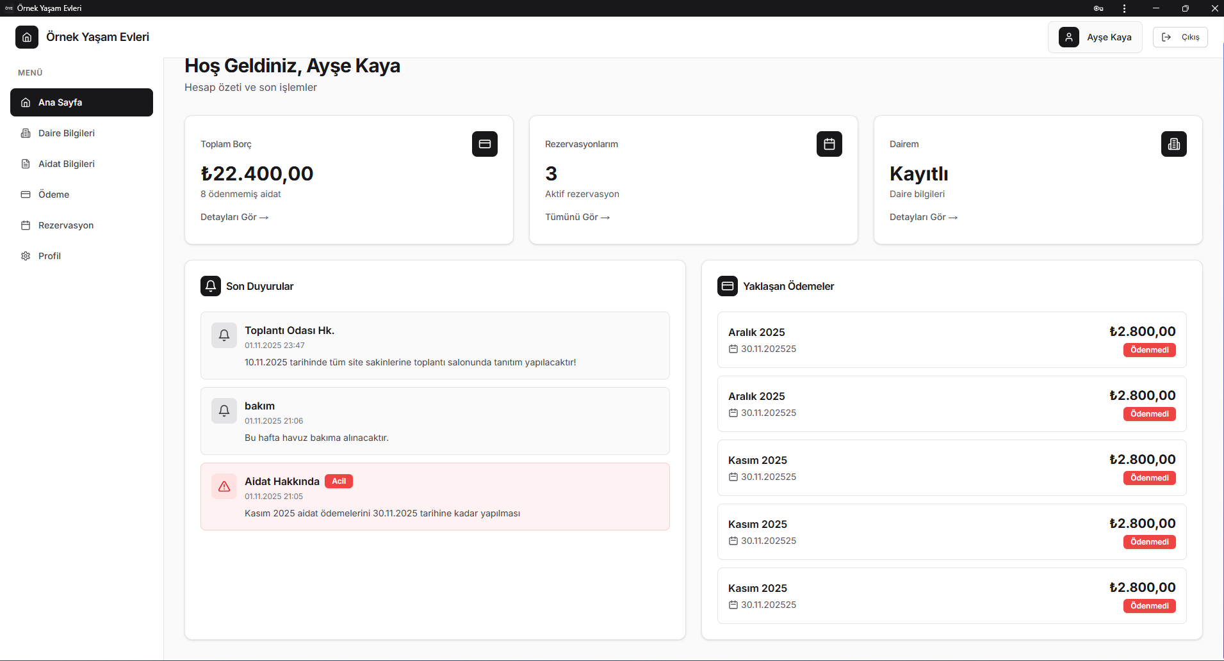Viewport: 1224px width, 661px height.
Task: Click the home logo icon beside Örnek Yaşam Evleri
Action: tap(27, 37)
